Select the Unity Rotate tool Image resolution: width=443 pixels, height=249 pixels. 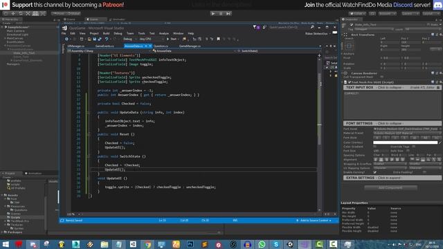tap(20, 14)
